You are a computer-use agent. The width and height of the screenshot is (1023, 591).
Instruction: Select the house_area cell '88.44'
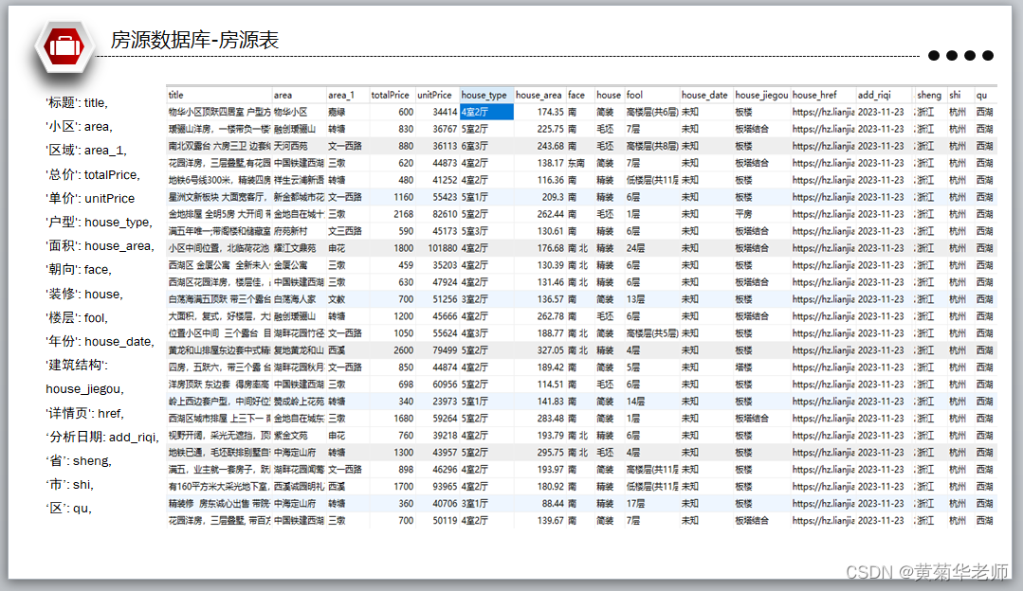pyautogui.click(x=554, y=504)
